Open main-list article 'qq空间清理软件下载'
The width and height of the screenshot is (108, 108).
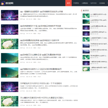point(40,26)
